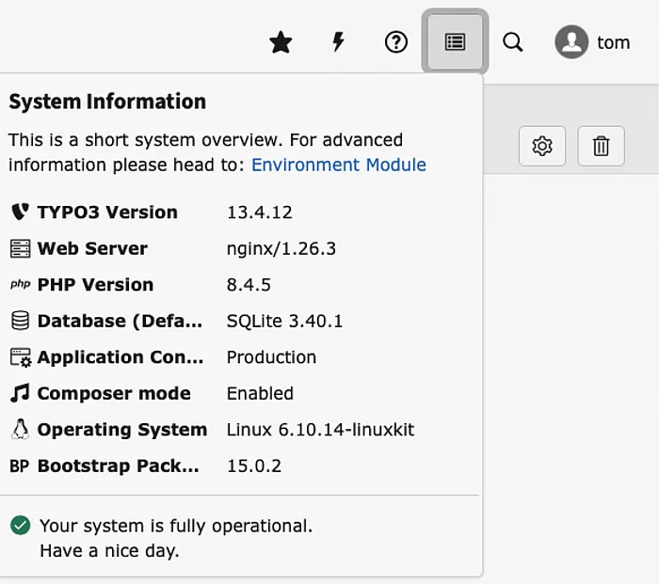Follow the Environment Module link
The height and width of the screenshot is (584, 659).
338,165
